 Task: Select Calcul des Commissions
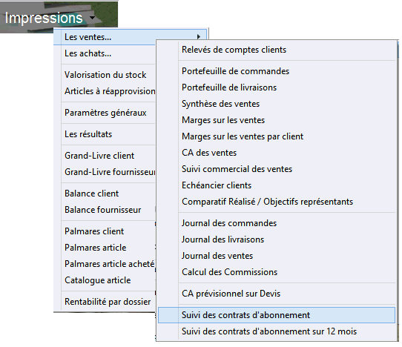click(229, 272)
